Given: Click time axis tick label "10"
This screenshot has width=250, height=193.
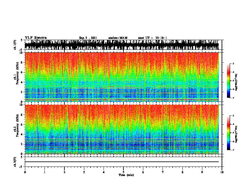Looking at the screenshot, I should (222, 172).
